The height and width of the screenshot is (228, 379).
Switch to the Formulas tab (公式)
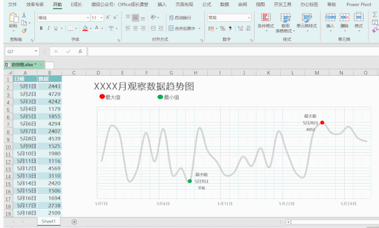[207, 4]
